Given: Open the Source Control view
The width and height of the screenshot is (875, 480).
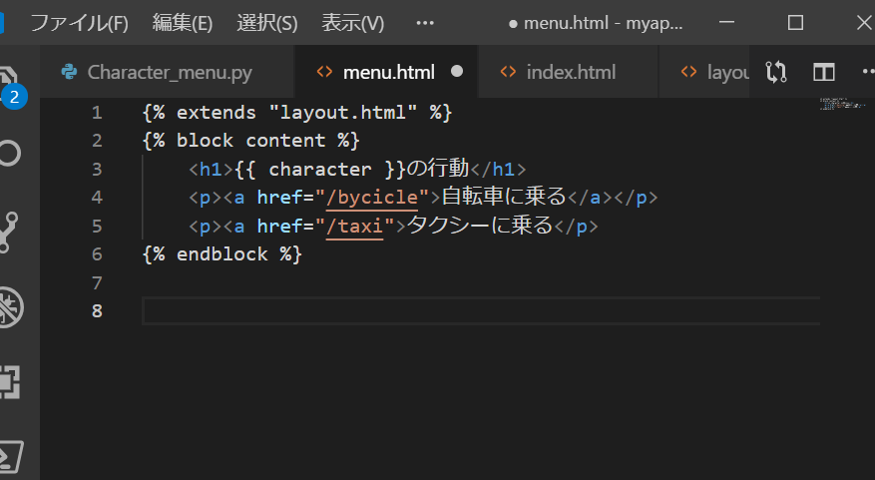Looking at the screenshot, I should 9,232.
